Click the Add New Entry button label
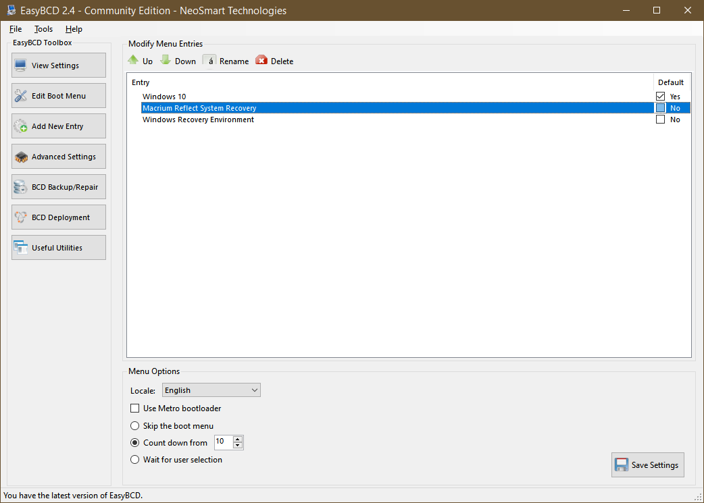704x503 pixels. 57,126
